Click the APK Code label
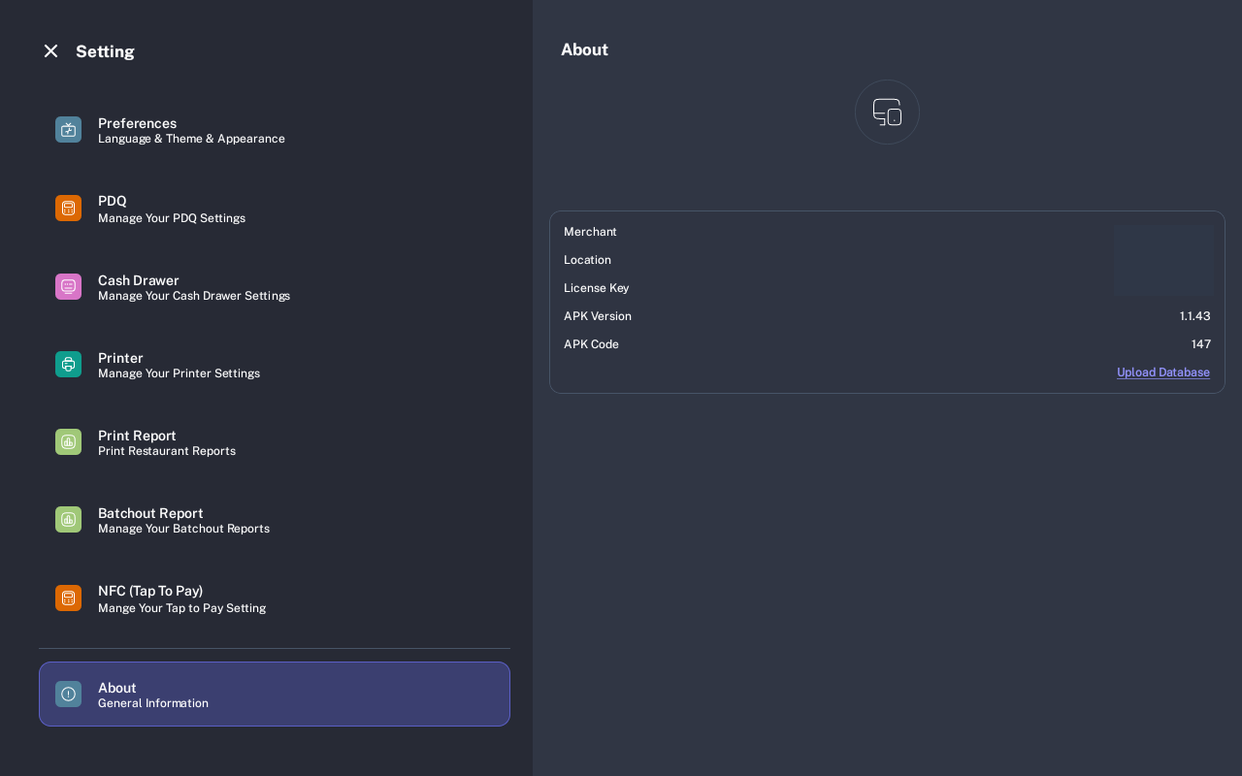 click(x=591, y=344)
